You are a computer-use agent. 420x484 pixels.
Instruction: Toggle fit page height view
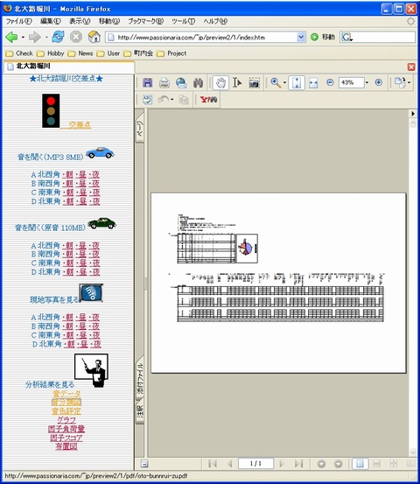pos(297,83)
